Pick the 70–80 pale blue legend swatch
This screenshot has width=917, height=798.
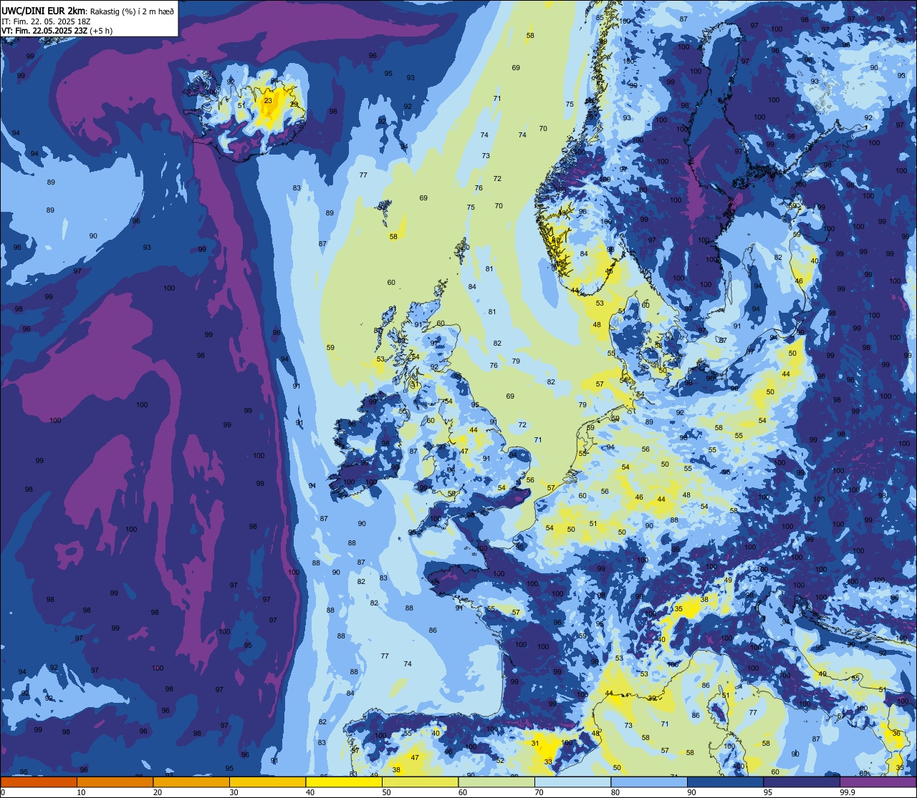572,782
